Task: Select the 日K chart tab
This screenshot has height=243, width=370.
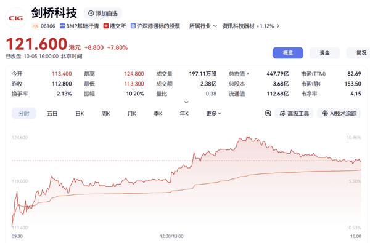Action: tap(80, 113)
